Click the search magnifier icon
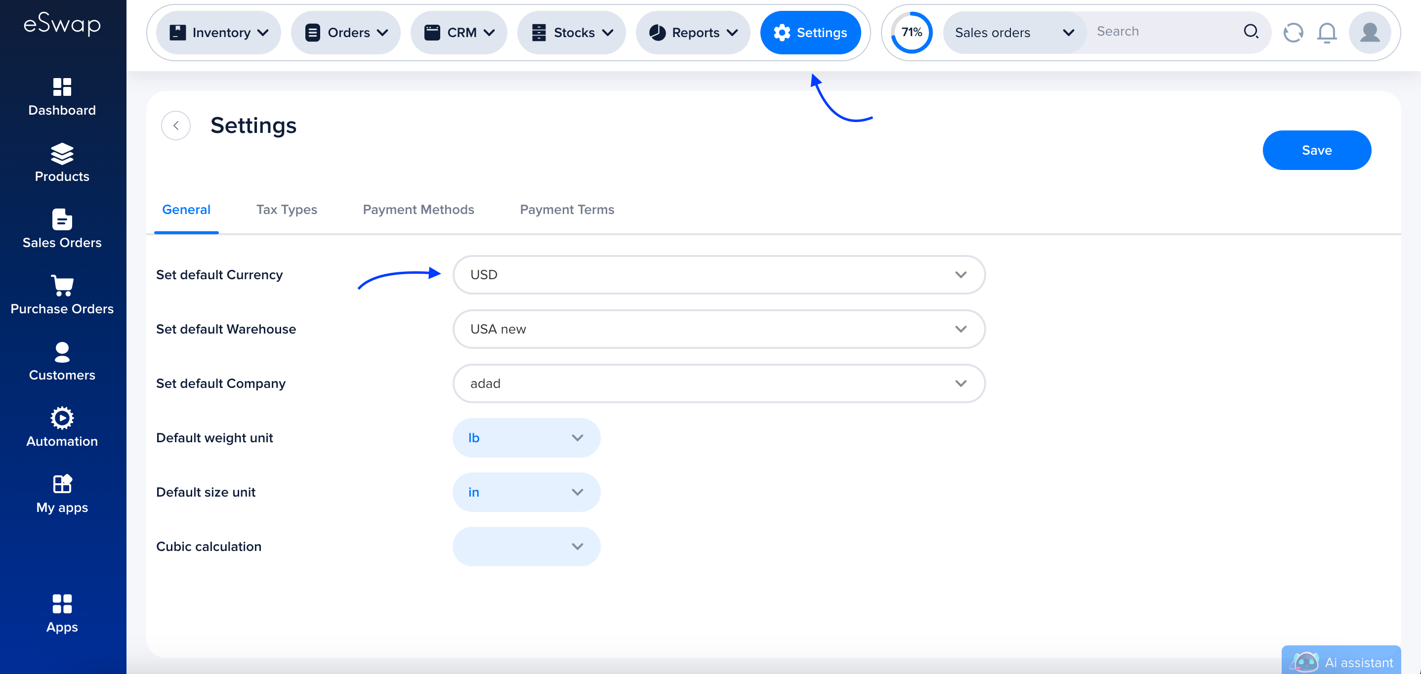Screen dimensions: 1421x674 (1251, 32)
